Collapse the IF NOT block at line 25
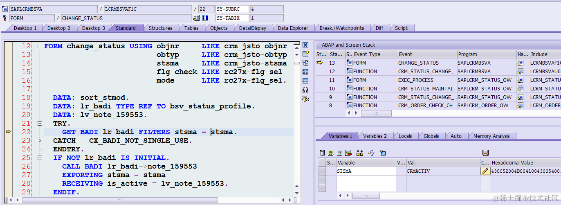This screenshot has height=205, width=561. 40,158
